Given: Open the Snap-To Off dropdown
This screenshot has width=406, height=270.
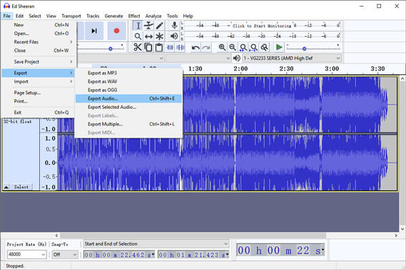Looking at the screenshot, I should (64, 254).
